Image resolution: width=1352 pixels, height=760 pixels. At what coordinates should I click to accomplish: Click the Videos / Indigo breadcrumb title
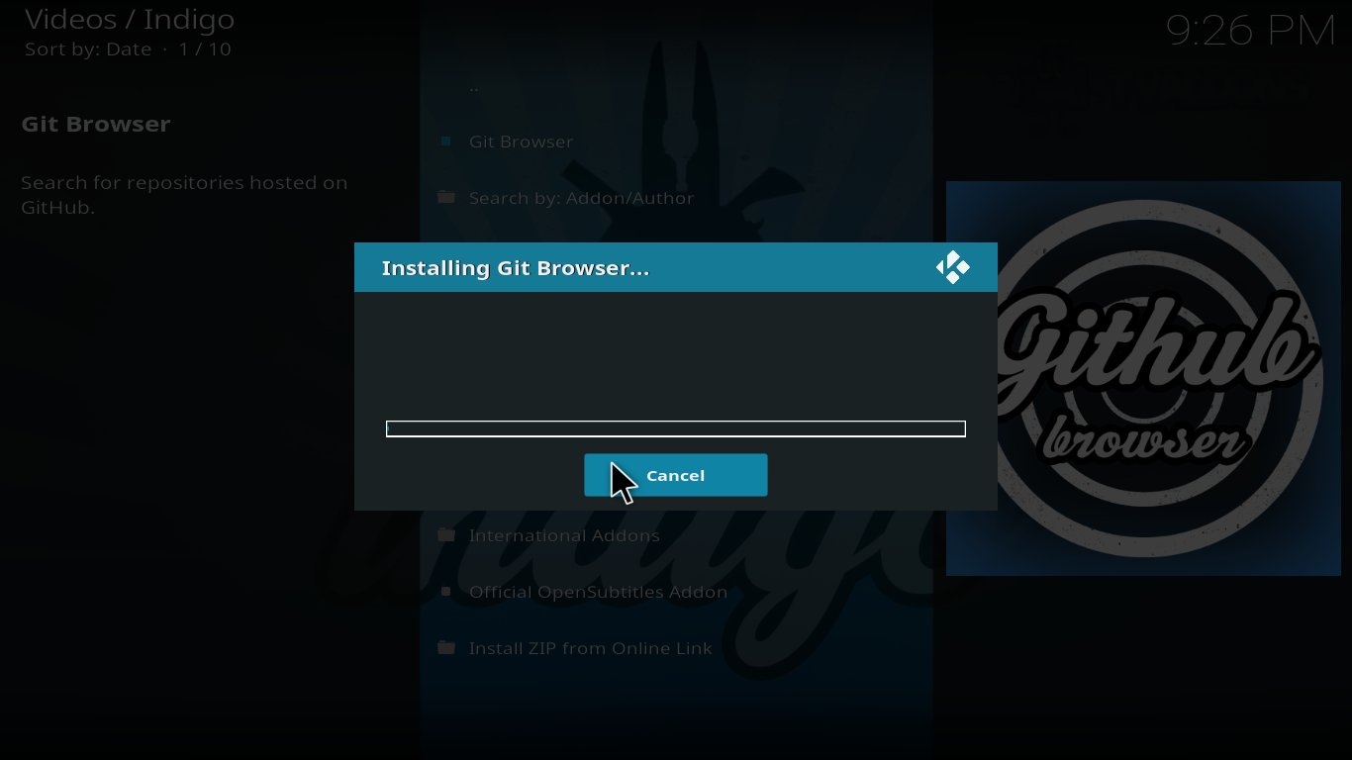[x=130, y=19]
